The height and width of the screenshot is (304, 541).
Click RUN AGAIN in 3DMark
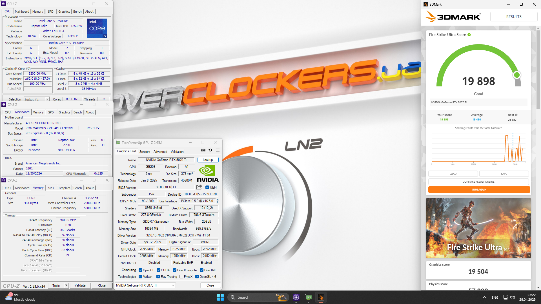[x=479, y=190]
